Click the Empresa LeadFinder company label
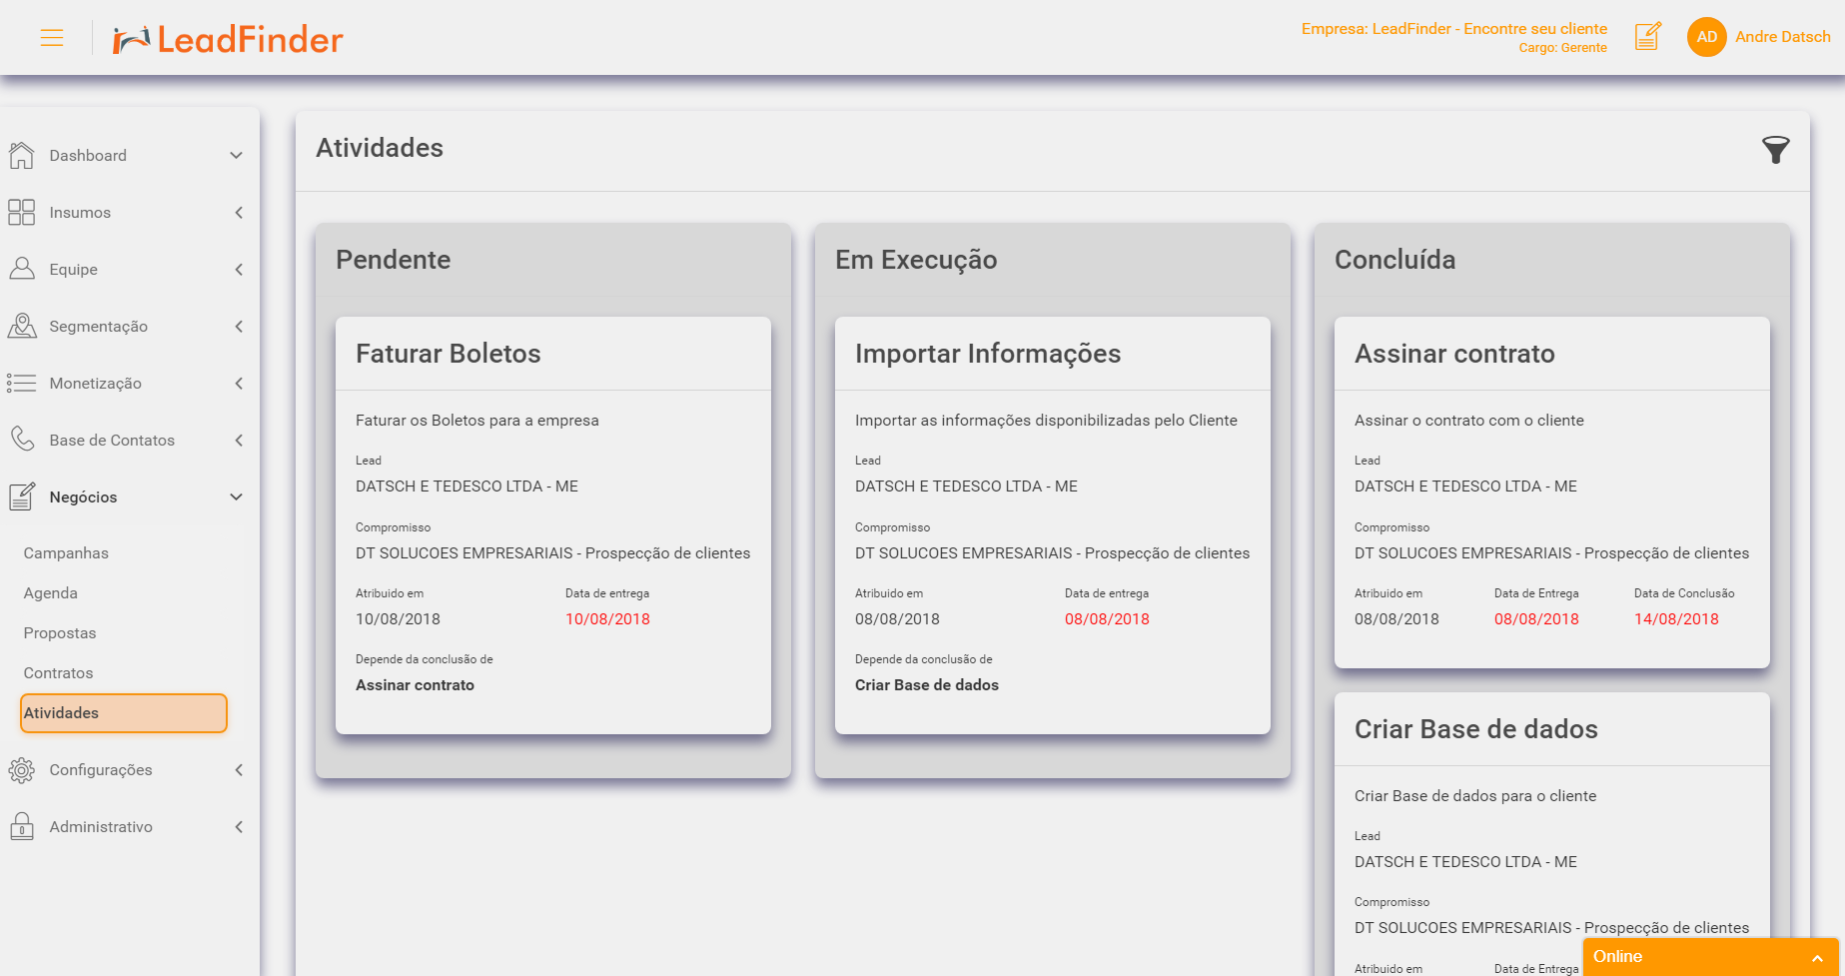1845x976 pixels. [1454, 28]
